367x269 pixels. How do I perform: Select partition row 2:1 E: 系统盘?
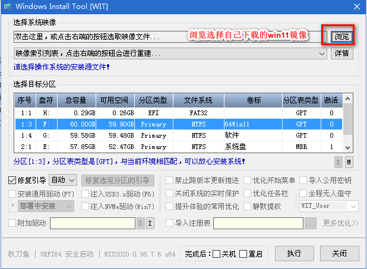(179, 147)
